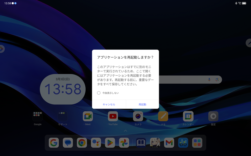The height and width of the screenshot is (156, 251).
Task: Tap the 3月3日(日) date on the clock widget
Action: (62, 79)
